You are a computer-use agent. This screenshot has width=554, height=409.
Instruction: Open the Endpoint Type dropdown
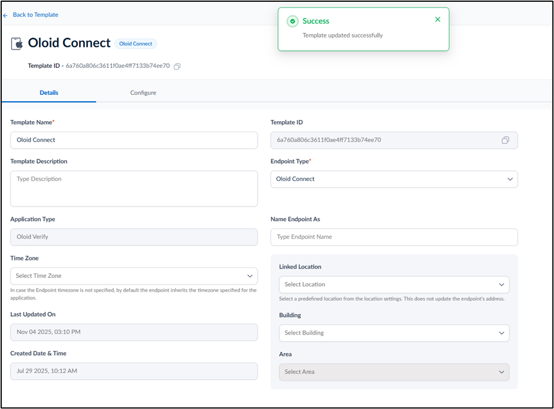(x=394, y=179)
